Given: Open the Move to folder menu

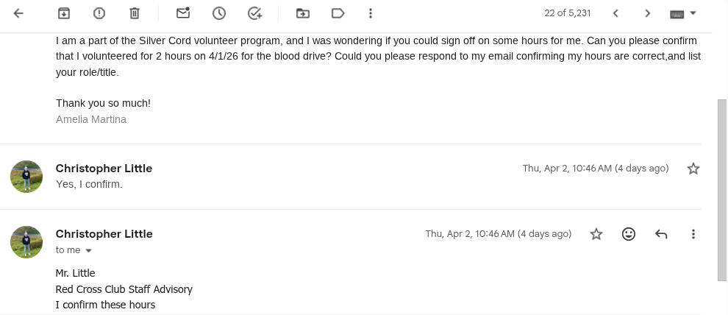Looking at the screenshot, I should 302,13.
